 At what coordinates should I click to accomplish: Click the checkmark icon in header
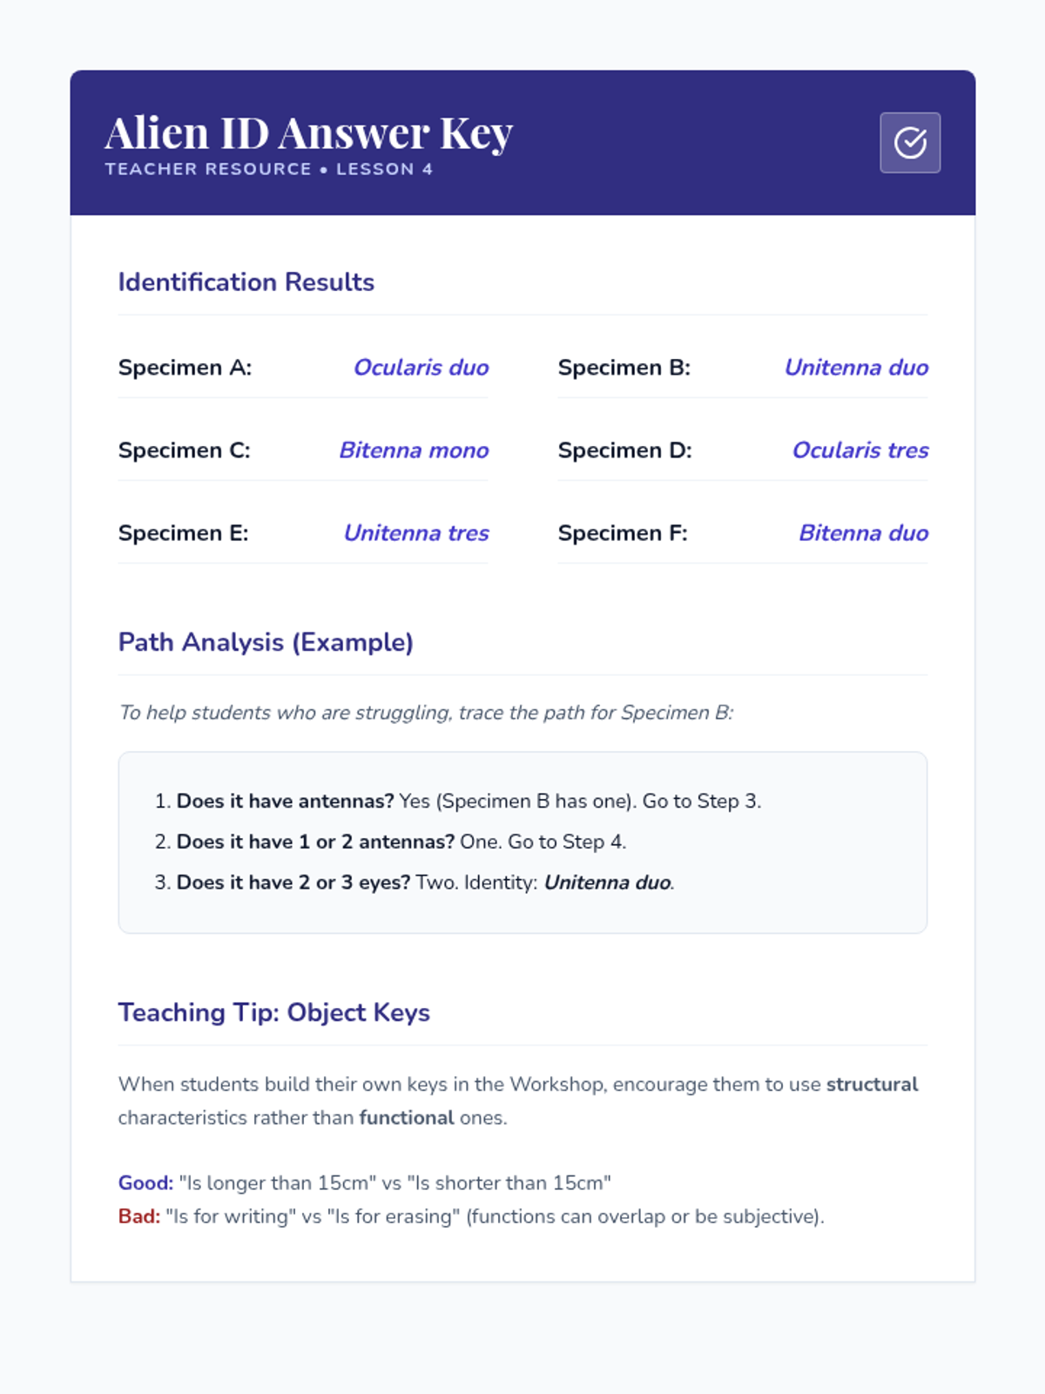[910, 142]
